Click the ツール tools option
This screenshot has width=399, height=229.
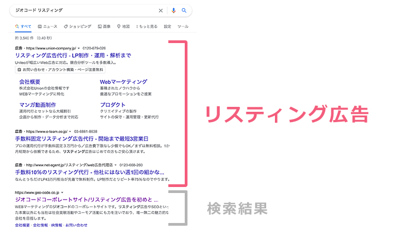(x=183, y=26)
